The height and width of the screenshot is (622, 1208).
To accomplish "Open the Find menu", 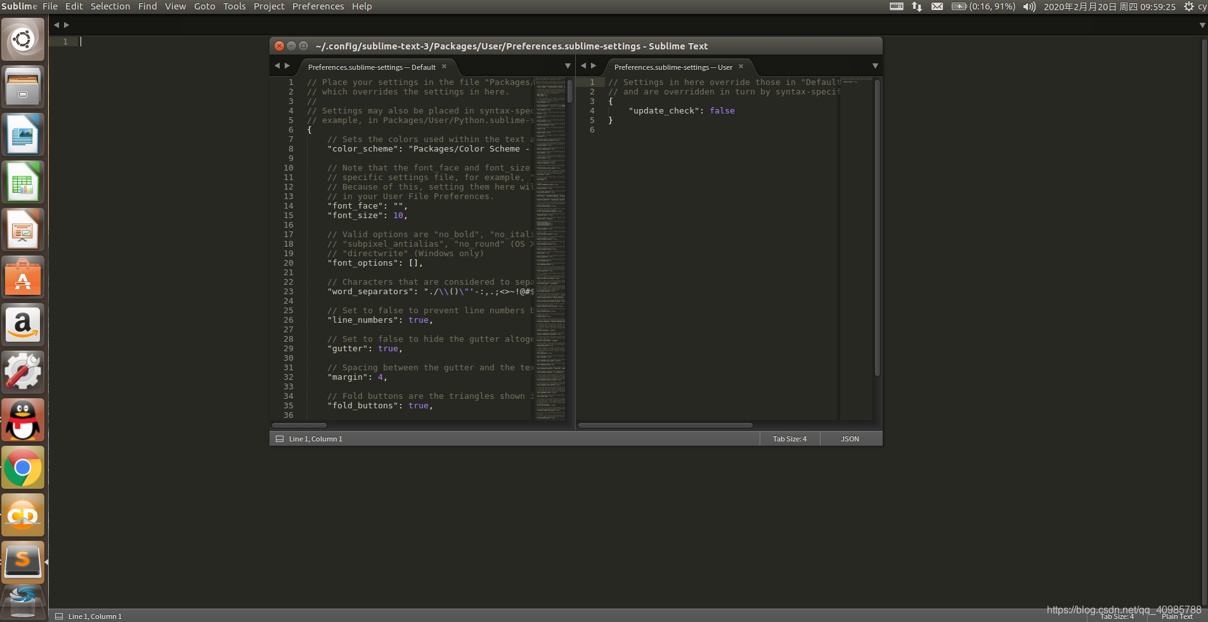I will 148,6.
